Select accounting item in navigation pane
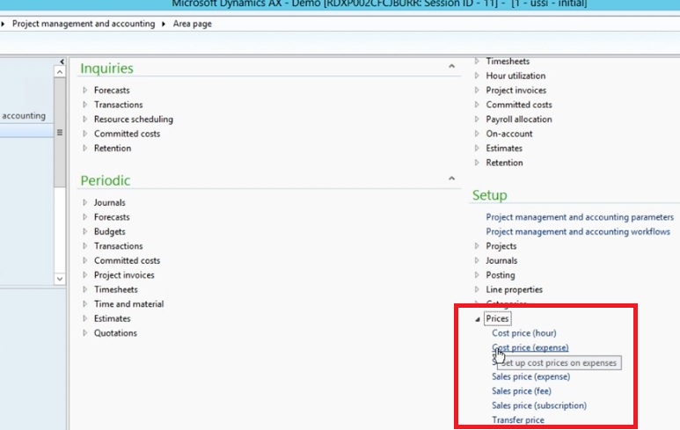 pyautogui.click(x=24, y=116)
